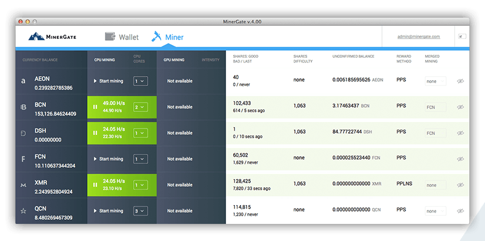
Task: Pause DSH CPU mining
Action: click(x=95, y=133)
